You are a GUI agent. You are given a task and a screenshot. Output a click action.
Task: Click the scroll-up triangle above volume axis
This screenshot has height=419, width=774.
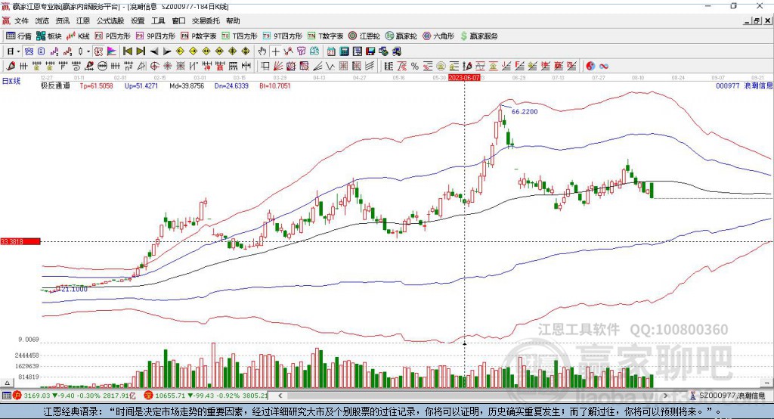pyautogui.click(x=7, y=383)
